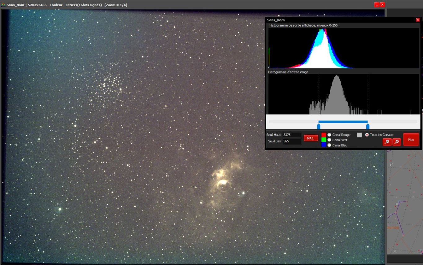The width and height of the screenshot is (423, 265).
Task: Click the image window's app icon
Action: pos(3,5)
